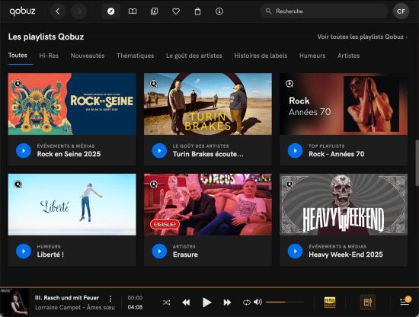Screen dimensions: 419x317
Task: Click the vertical page scrollbar
Action: click(x=417, y=163)
